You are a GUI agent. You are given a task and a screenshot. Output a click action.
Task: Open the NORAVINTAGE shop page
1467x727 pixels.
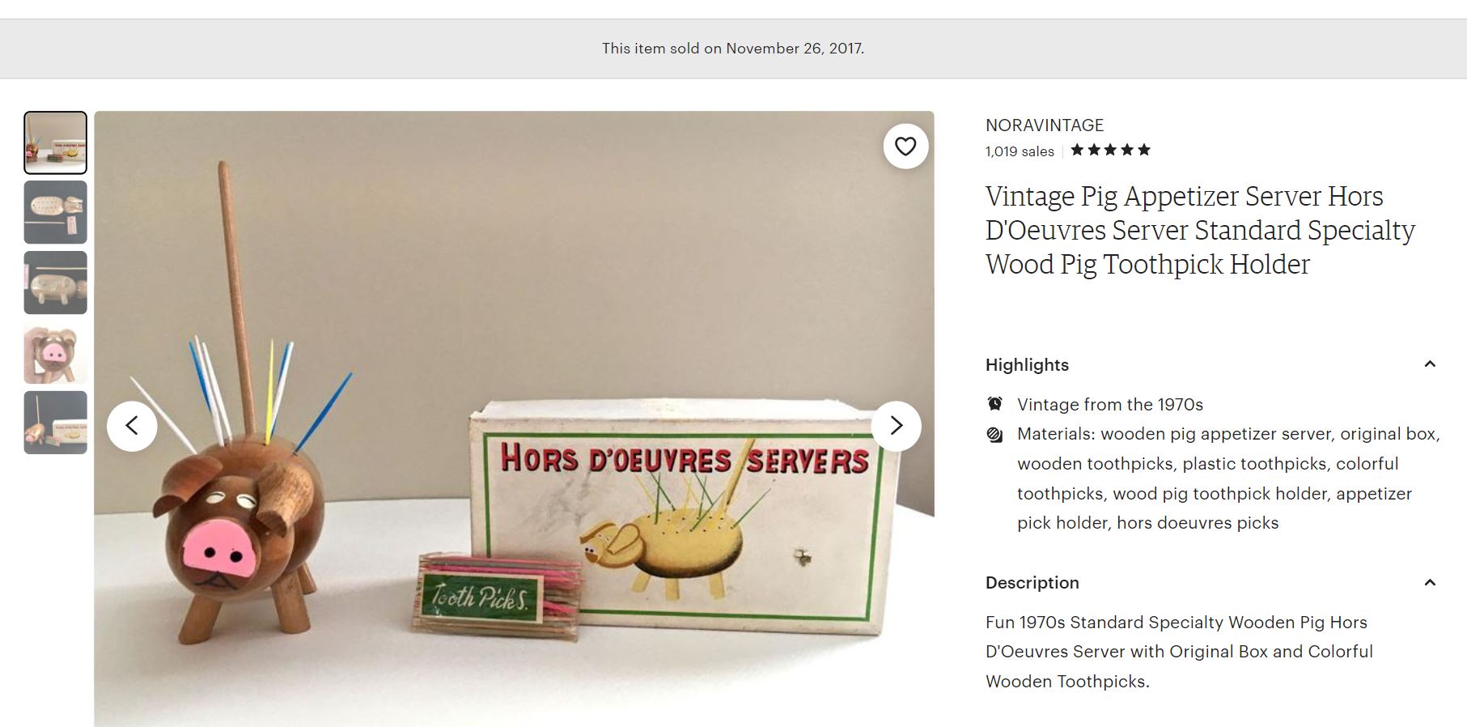pyautogui.click(x=1044, y=125)
